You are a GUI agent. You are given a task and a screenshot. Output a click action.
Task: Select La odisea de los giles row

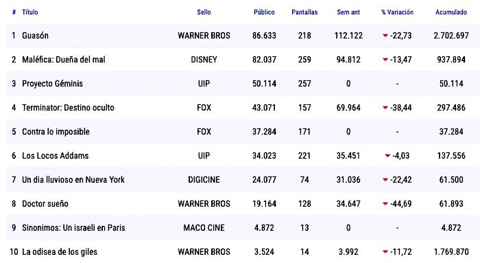243,251
